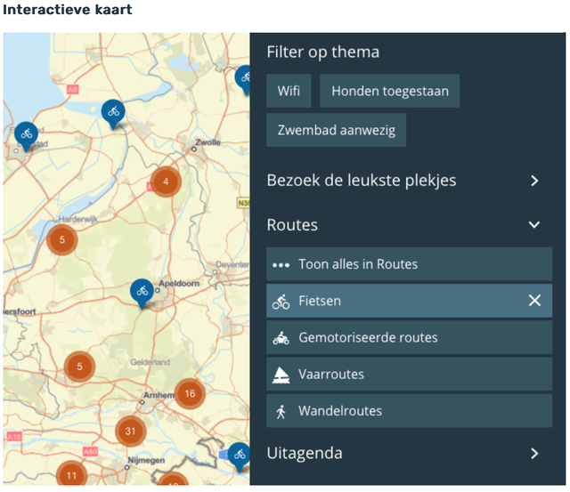
Task: Click the bicycle pin at the map's left edge
Action: (x=26, y=135)
